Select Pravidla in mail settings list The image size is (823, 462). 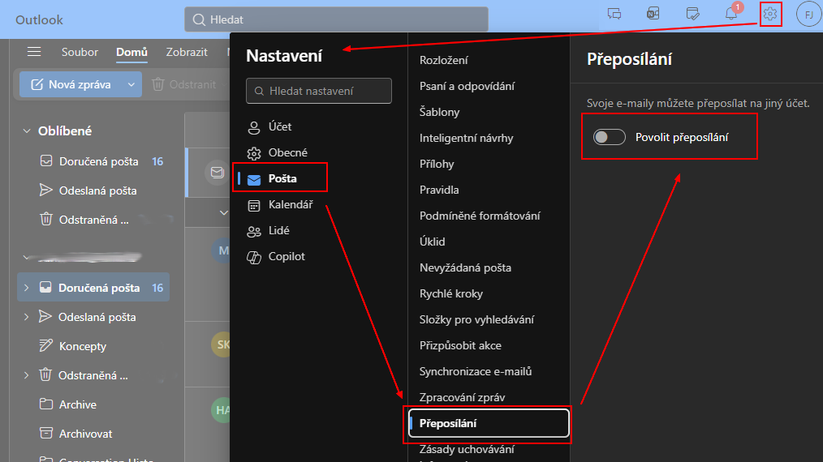click(x=439, y=190)
